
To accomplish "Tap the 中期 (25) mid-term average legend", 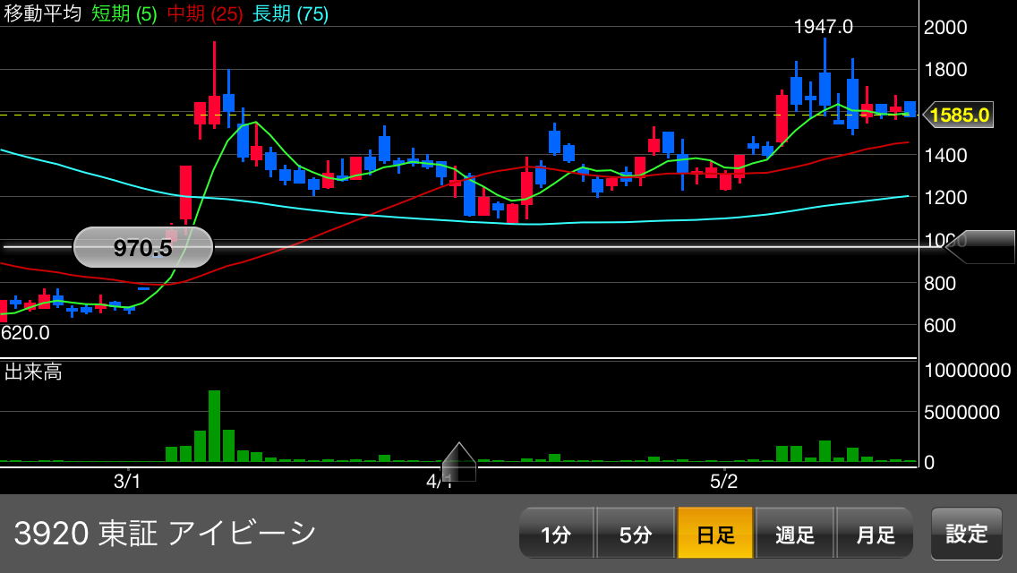I will (205, 13).
